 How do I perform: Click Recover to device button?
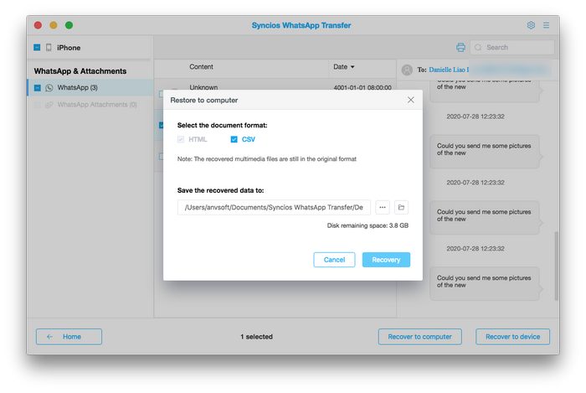(x=512, y=337)
